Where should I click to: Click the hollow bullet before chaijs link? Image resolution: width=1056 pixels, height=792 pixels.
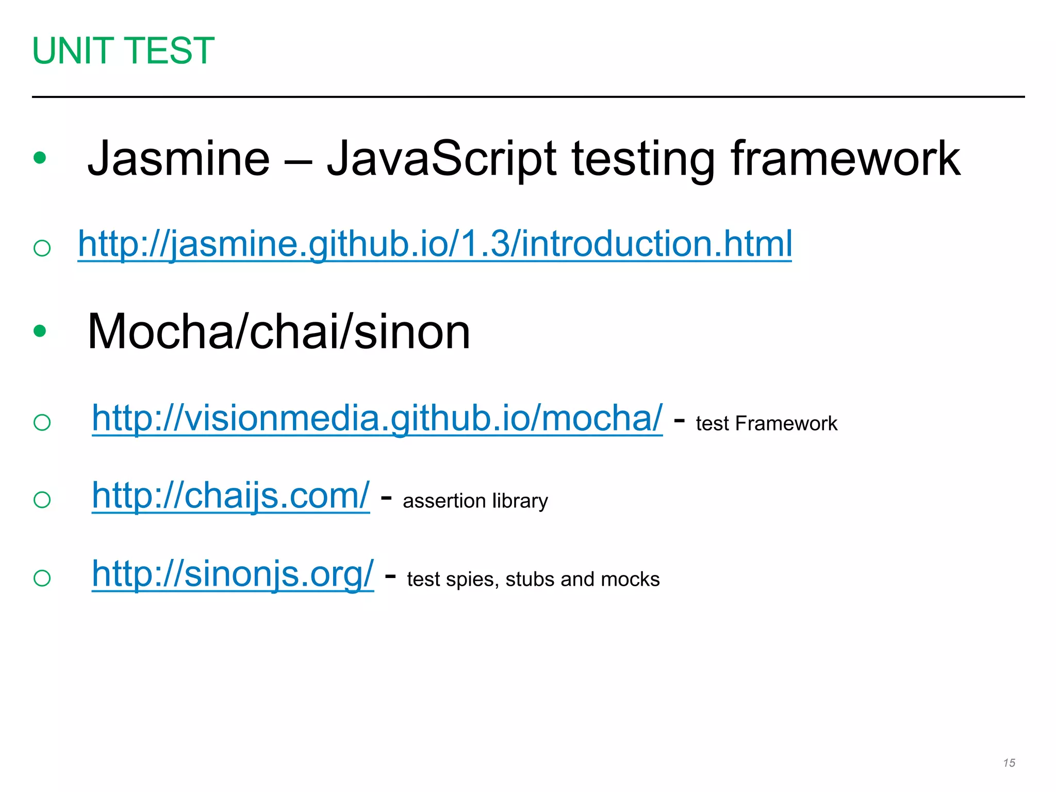pos(42,500)
